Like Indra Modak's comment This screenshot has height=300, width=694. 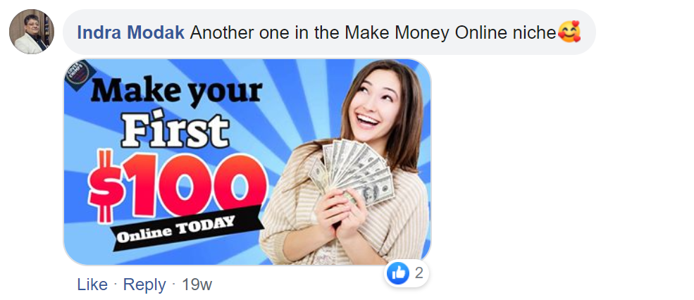coord(92,285)
